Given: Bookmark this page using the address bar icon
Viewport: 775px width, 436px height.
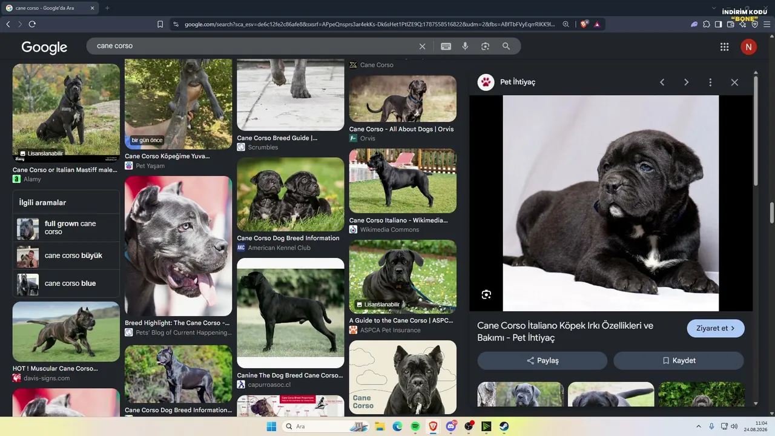Looking at the screenshot, I should pyautogui.click(x=160, y=24).
